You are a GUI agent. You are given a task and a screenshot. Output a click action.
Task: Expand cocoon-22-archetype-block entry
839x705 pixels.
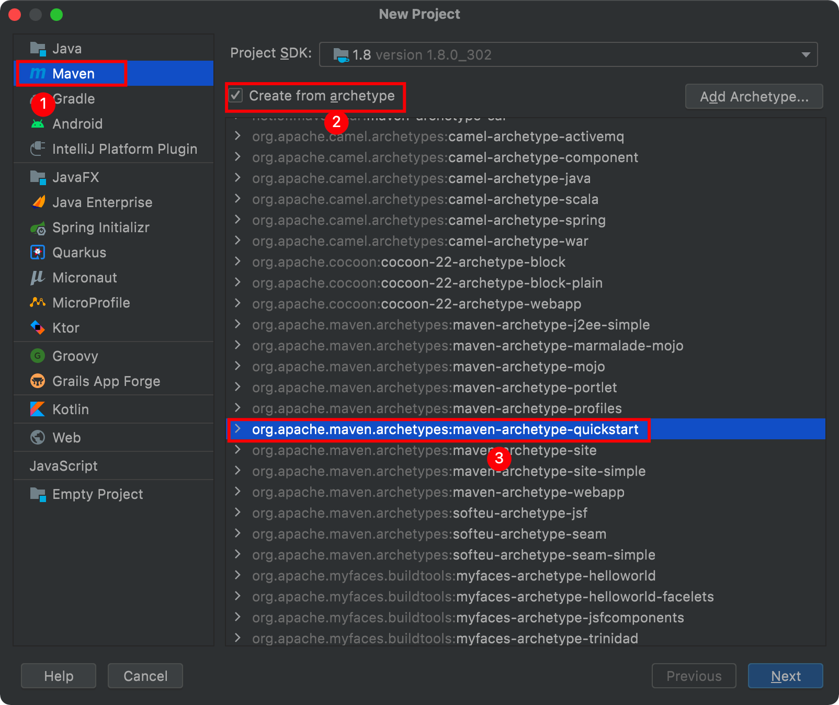coord(238,262)
